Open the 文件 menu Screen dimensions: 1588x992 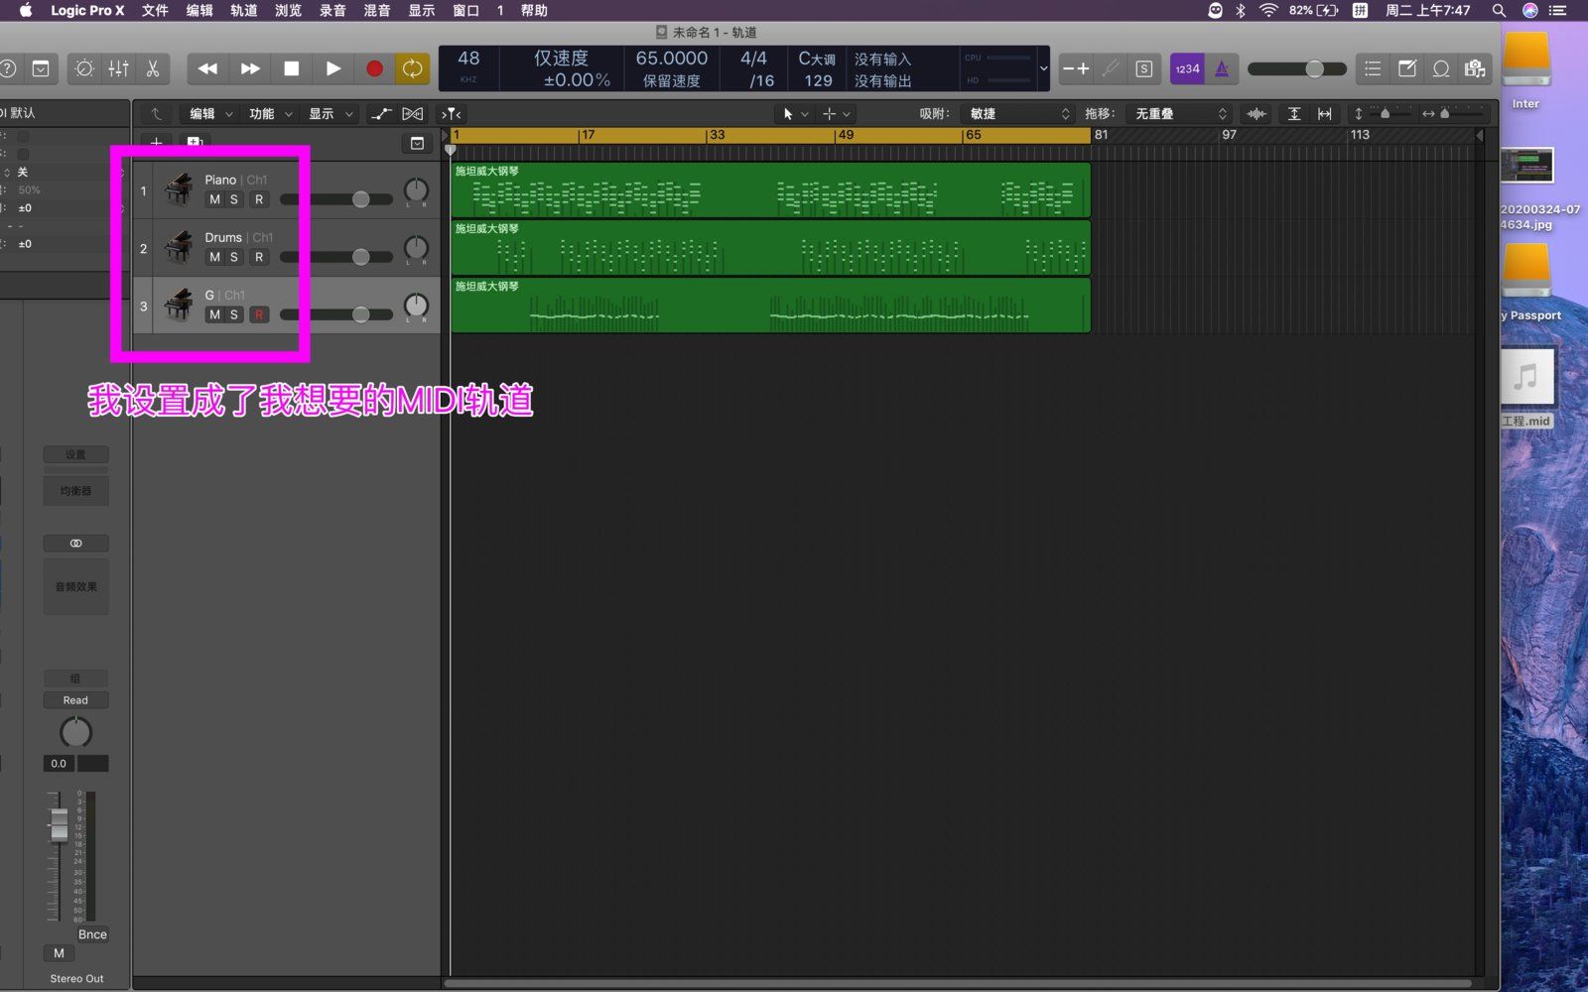(155, 10)
